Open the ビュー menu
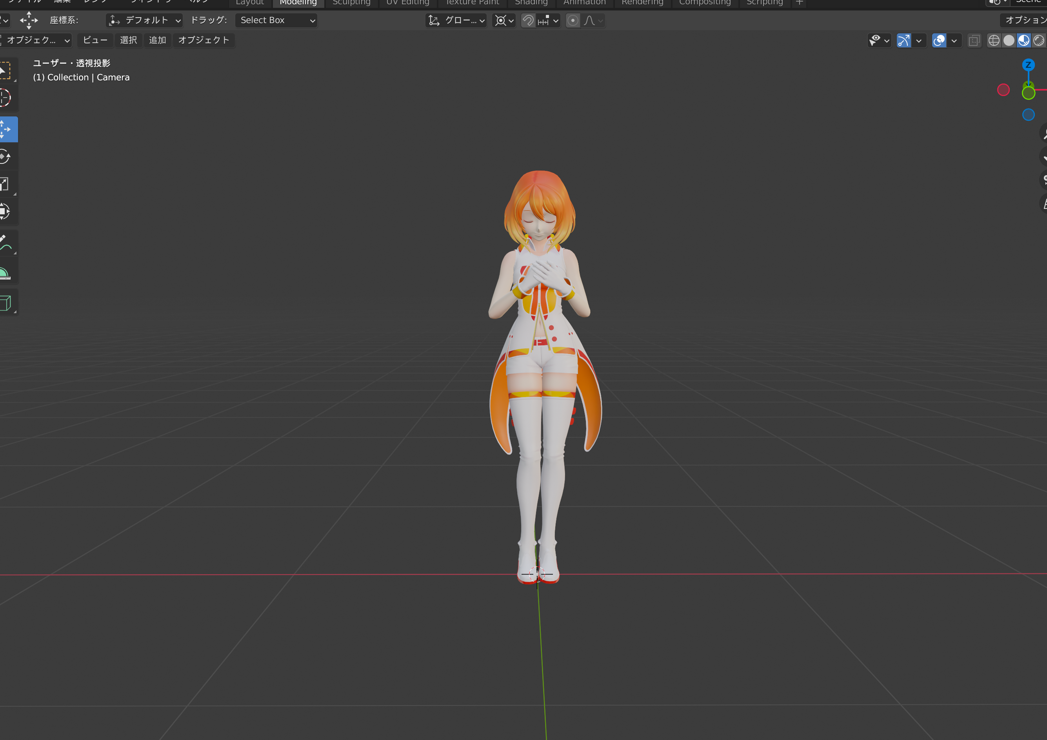This screenshot has height=740, width=1047. point(95,40)
